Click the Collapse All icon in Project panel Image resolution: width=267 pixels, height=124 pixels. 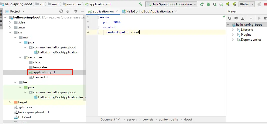[x=68, y=11]
